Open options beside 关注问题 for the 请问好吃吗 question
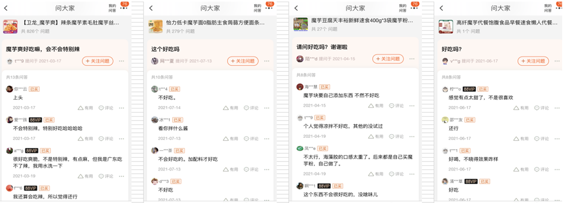This screenshot has height=203, width=567. (412, 59)
